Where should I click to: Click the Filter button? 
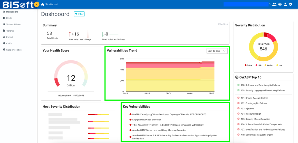(79, 14)
